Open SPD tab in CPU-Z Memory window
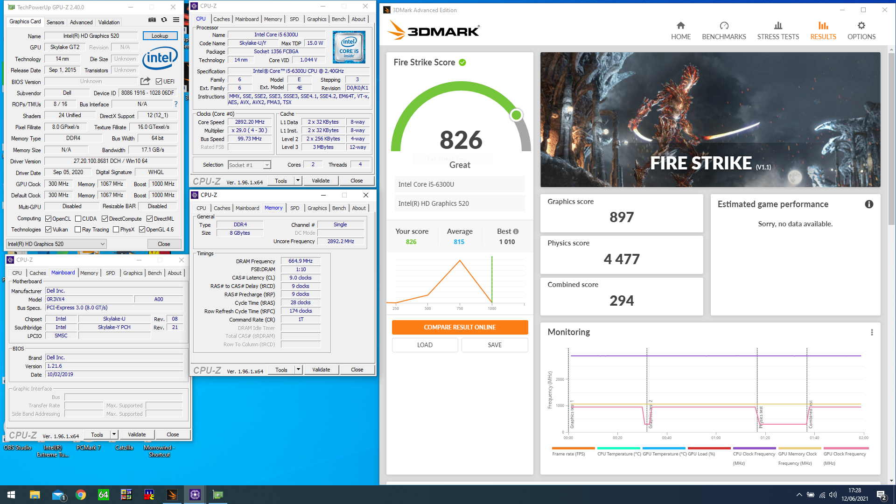Viewport: 896px width, 504px height. pos(294,208)
